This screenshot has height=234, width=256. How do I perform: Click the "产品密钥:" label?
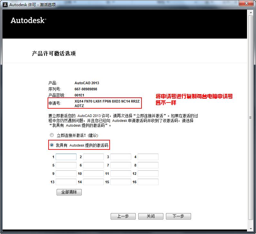pyautogui.click(x=57, y=95)
